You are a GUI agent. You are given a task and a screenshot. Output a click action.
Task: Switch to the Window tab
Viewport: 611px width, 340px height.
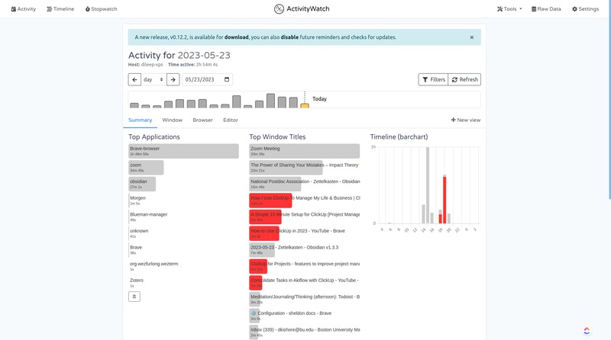173,120
